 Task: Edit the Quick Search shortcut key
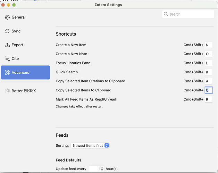(209, 72)
